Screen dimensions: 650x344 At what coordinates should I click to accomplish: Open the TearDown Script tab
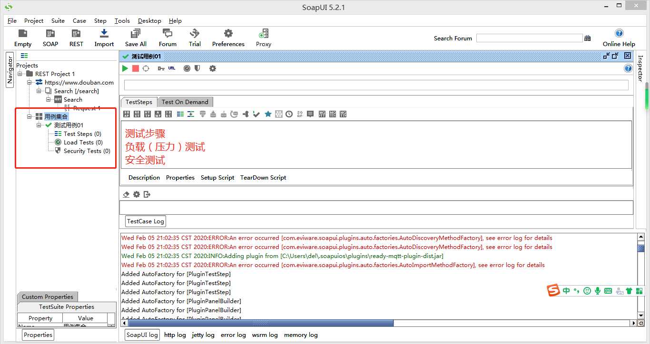[263, 178]
